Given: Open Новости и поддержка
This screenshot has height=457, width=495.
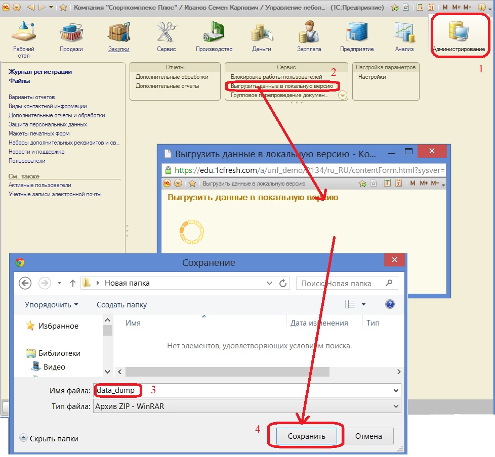Looking at the screenshot, I should [x=36, y=152].
